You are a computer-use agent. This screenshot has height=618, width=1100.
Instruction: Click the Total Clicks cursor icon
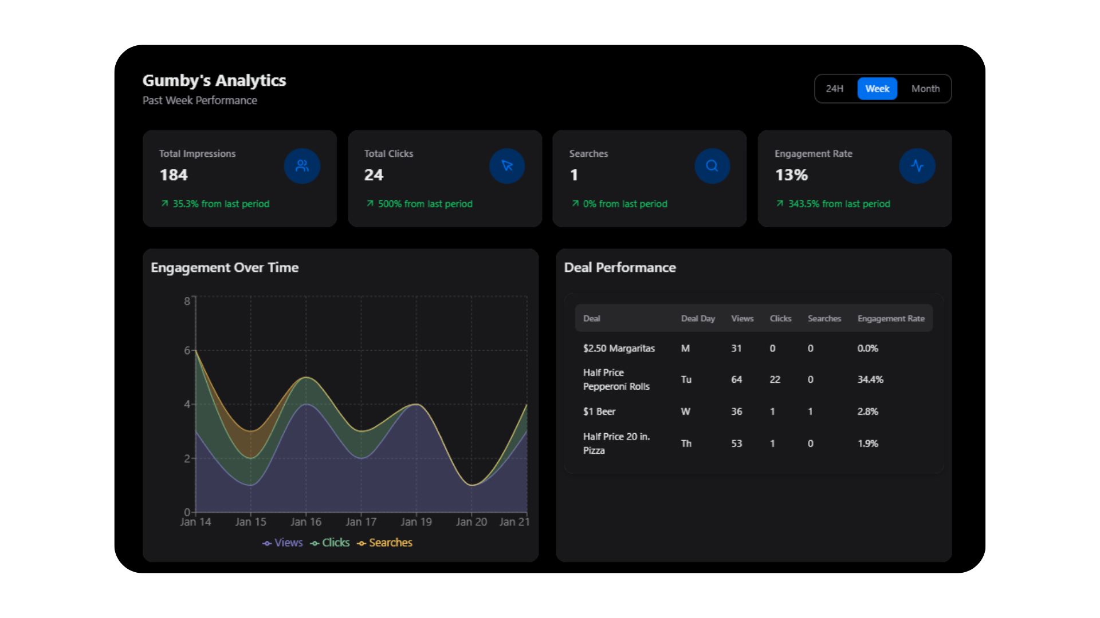pyautogui.click(x=506, y=166)
